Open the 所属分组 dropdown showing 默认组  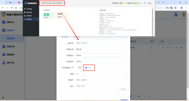[x=100, y=49]
